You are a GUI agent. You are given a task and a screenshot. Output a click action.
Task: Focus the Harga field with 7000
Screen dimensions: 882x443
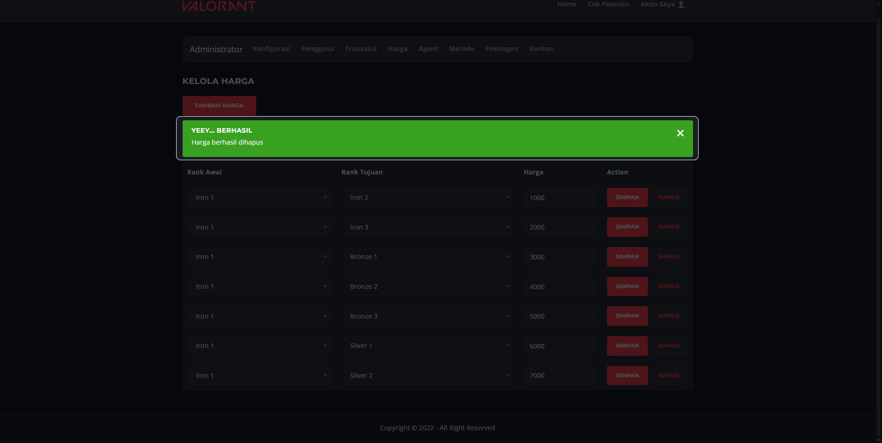pos(560,376)
